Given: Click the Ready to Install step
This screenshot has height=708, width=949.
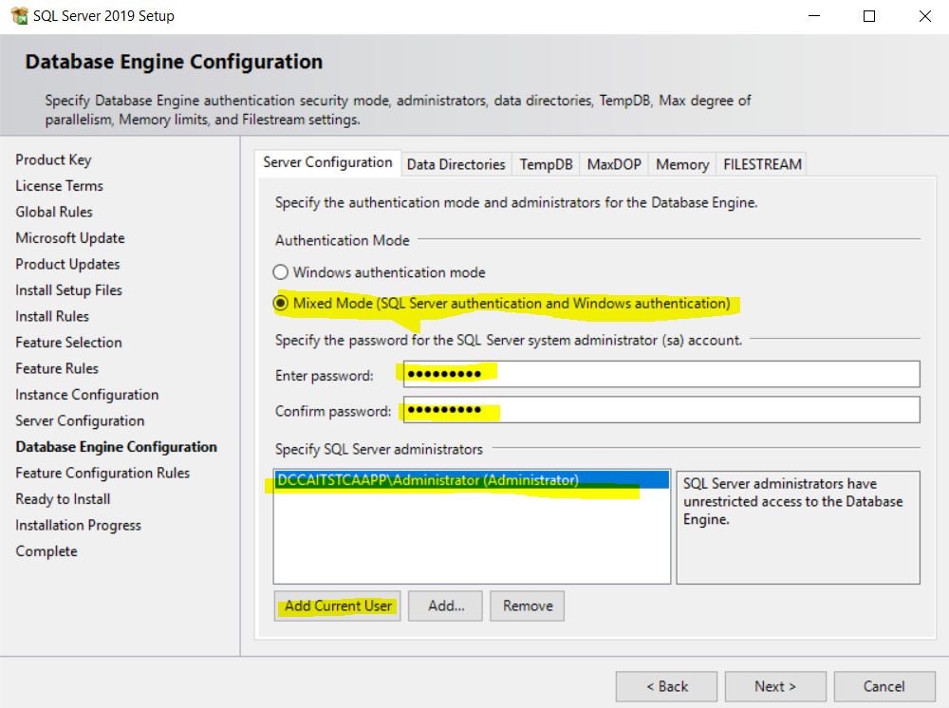Looking at the screenshot, I should pyautogui.click(x=63, y=498).
